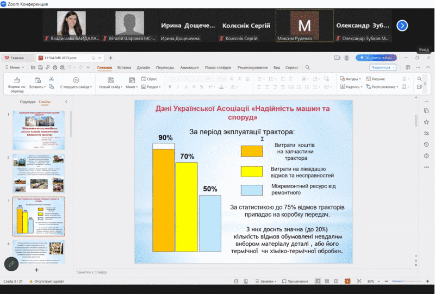Viewport: 435px width, 294px height.
Task: Click the Print preview icon
Action: coord(63,67)
